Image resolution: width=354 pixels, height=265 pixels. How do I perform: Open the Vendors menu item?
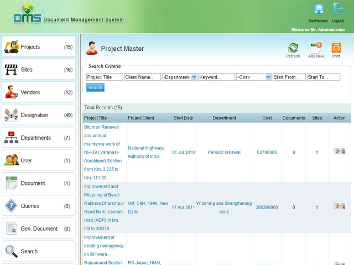point(39,92)
